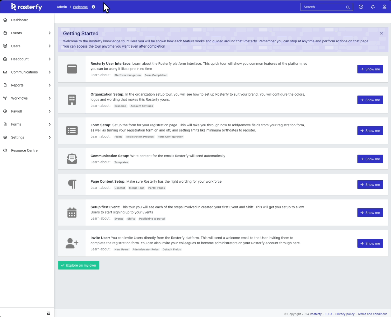Show me the Organization Setup tour

click(x=370, y=100)
